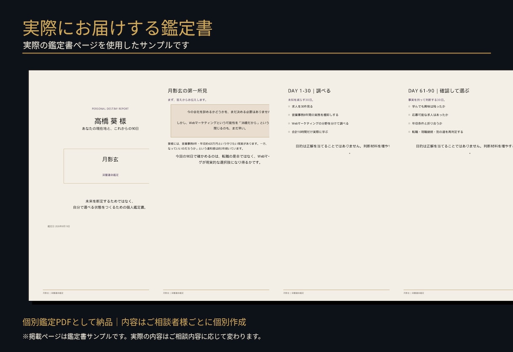This screenshot has width=513, height=352.
Task: Click the heading DAY 1-30｜調べる
Action: coord(309,91)
